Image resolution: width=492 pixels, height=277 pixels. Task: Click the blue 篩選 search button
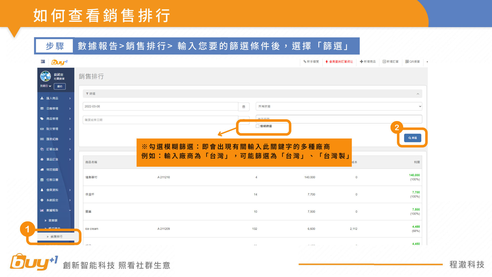point(412,138)
